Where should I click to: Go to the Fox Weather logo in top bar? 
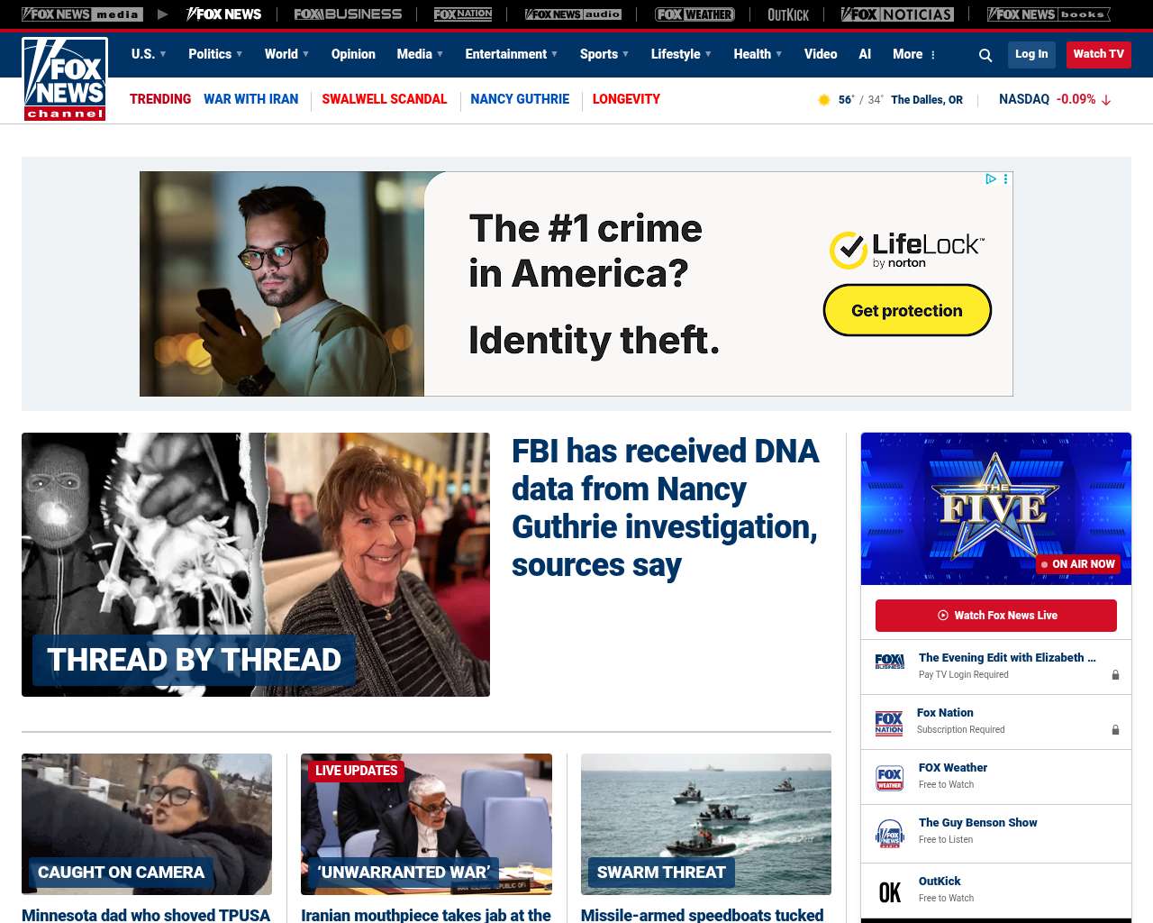pyautogui.click(x=695, y=14)
